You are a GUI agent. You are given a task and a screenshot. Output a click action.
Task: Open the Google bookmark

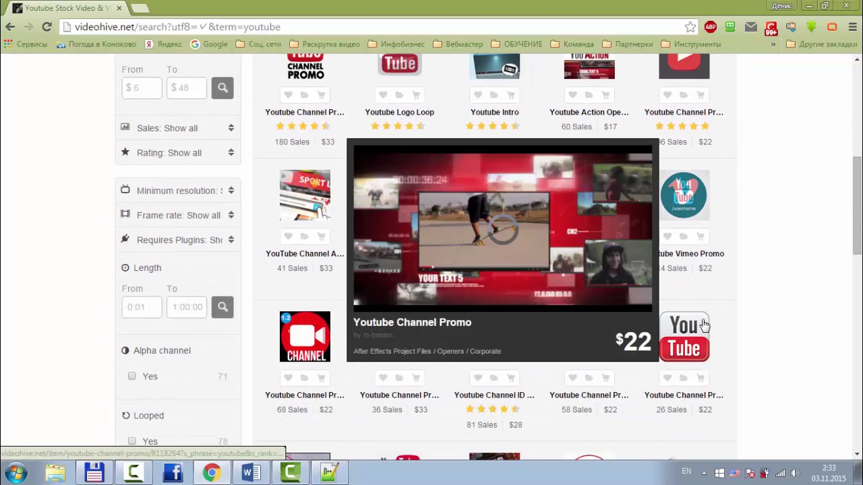(209, 44)
